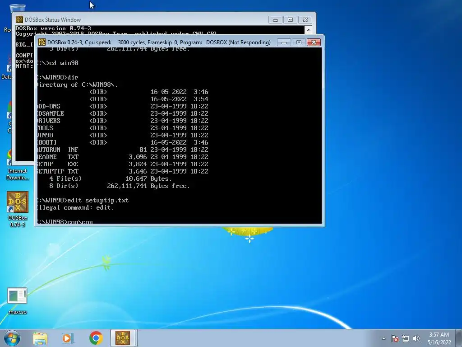Click the TOOLS directory row

click(123, 128)
